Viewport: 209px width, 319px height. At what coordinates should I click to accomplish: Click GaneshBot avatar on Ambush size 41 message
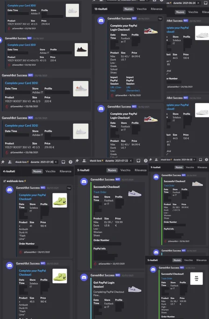(9, 190)
